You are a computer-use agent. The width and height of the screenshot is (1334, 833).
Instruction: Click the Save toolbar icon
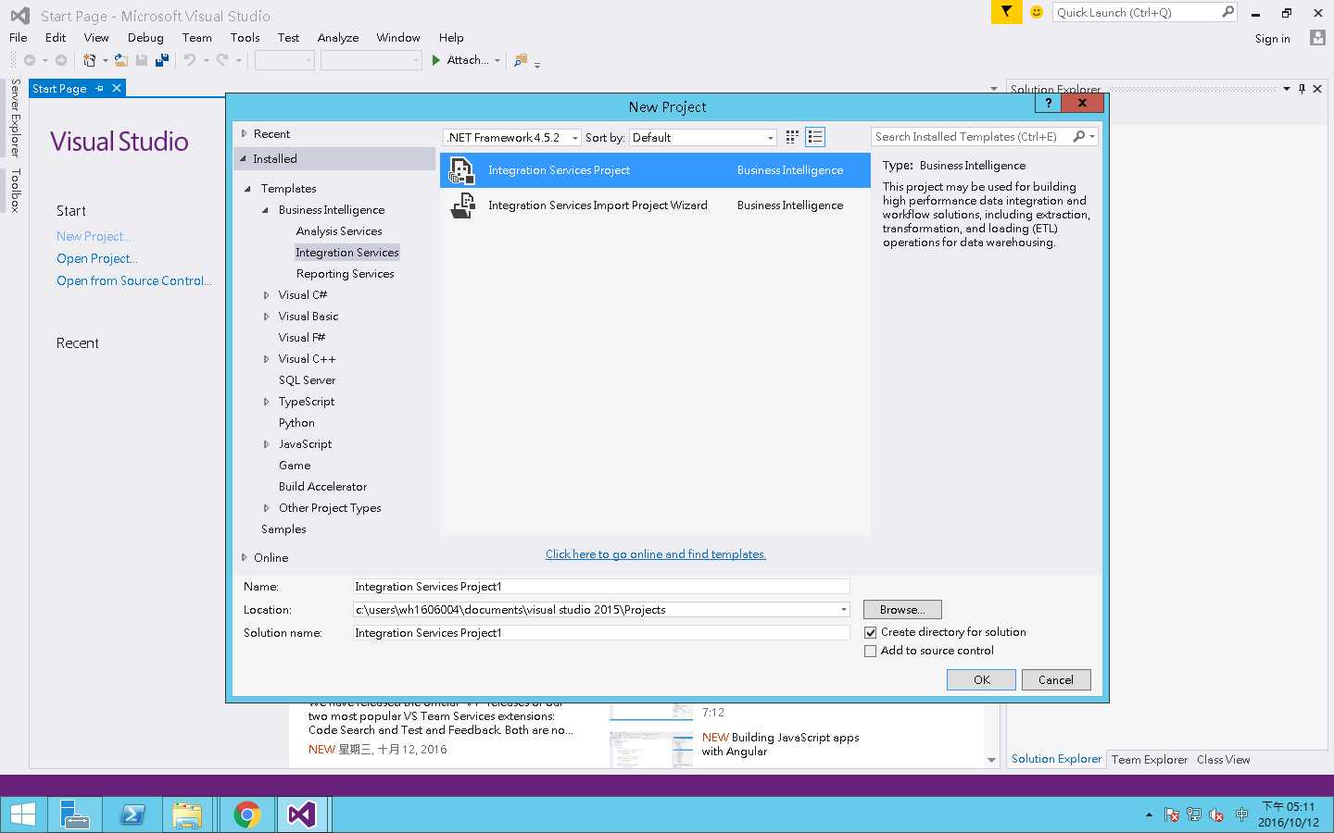(x=142, y=60)
